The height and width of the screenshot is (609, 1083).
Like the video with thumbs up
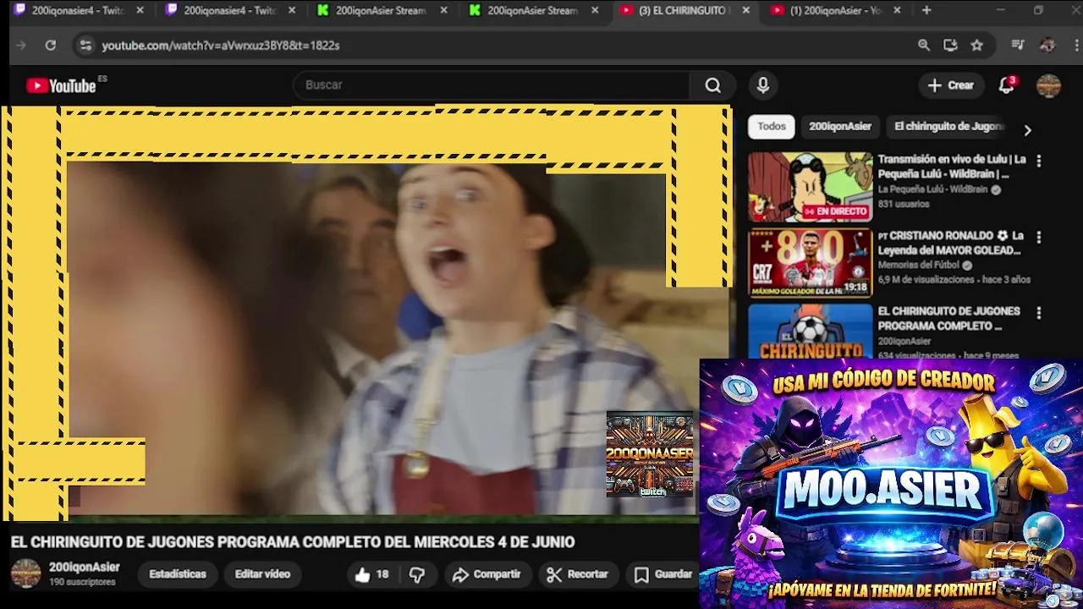[x=371, y=574]
